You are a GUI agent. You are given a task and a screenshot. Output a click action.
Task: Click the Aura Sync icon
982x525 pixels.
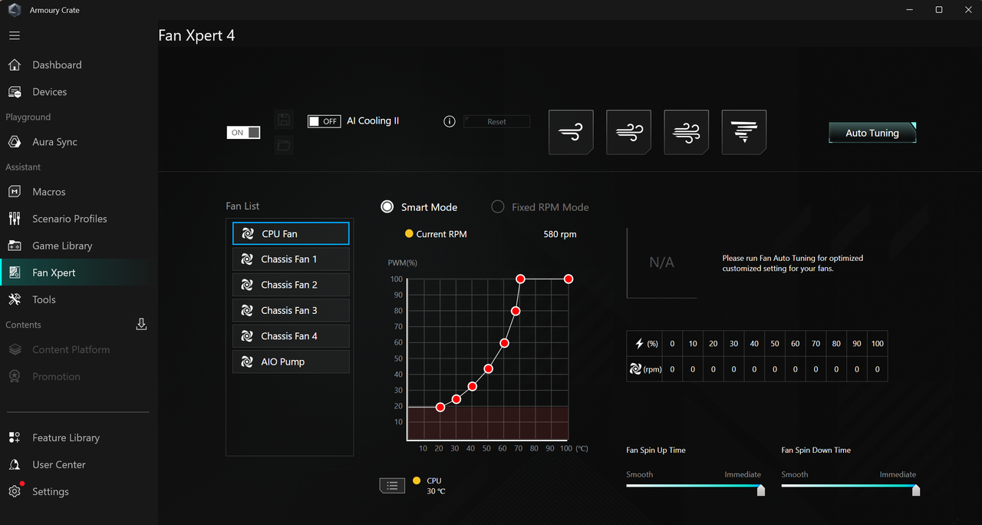tap(15, 142)
